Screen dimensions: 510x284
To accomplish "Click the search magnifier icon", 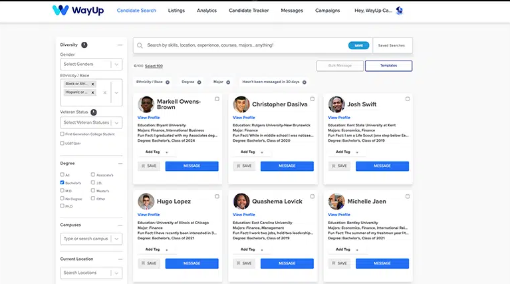I will coord(140,45).
